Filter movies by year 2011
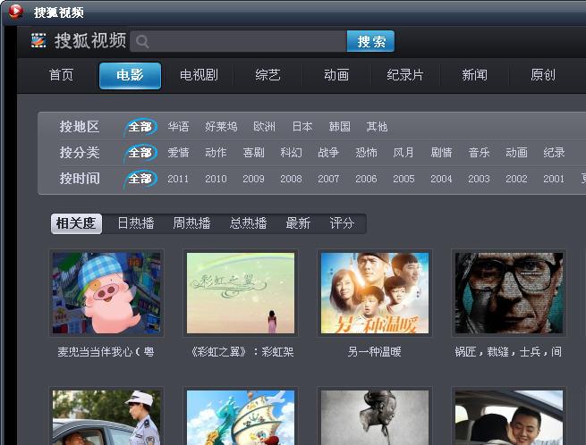The height and width of the screenshot is (445, 586). 178,179
